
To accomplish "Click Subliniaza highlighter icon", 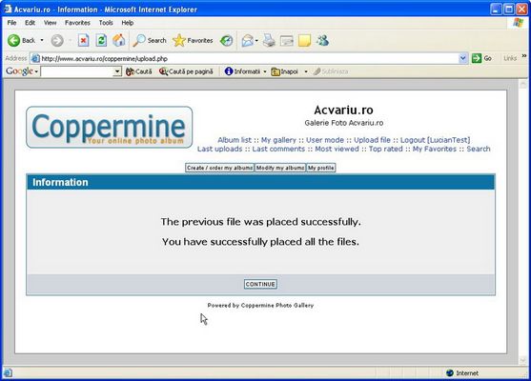I will click(x=317, y=71).
